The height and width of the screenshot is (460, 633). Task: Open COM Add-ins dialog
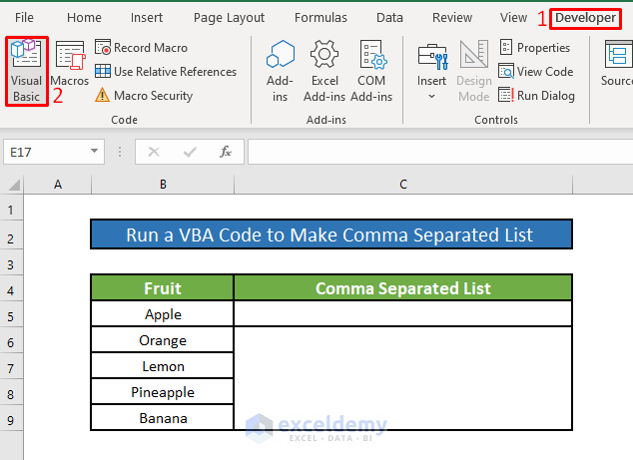coord(371,70)
